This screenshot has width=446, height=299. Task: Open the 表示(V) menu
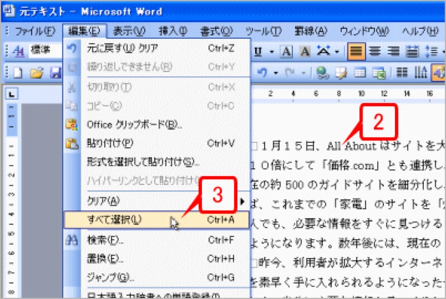point(129,31)
